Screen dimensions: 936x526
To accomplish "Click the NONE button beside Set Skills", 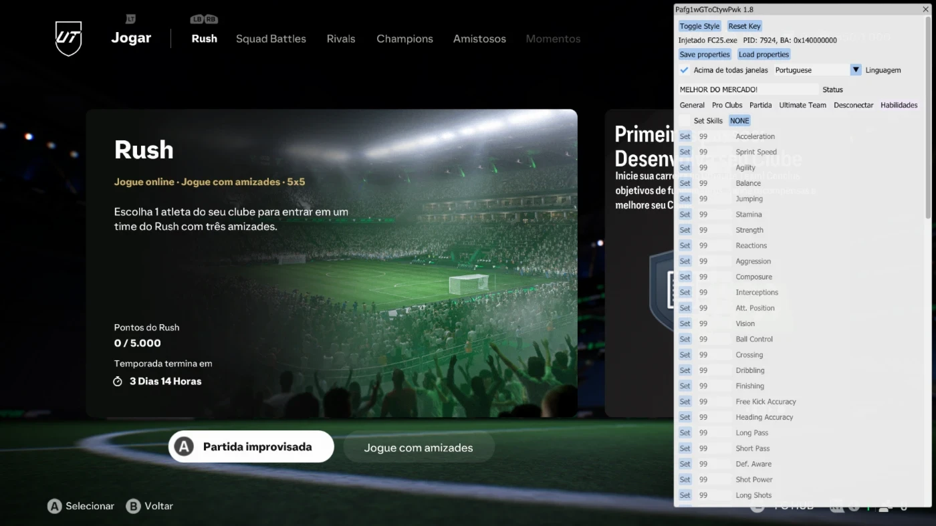I will pyautogui.click(x=739, y=120).
